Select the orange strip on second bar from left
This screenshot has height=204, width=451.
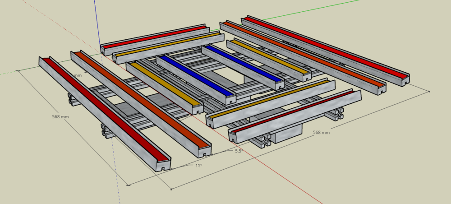pyautogui.click(x=143, y=100)
